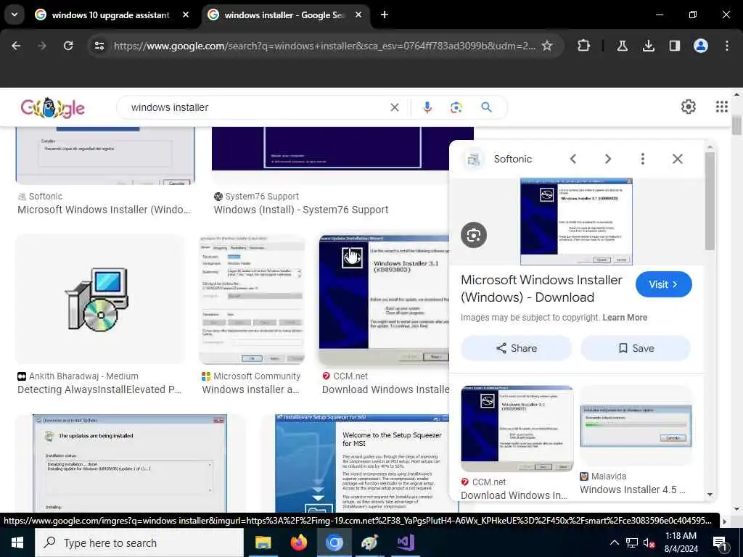Image resolution: width=743 pixels, height=557 pixels.
Task: Open the Chrome three-dot menu
Action: point(726,46)
